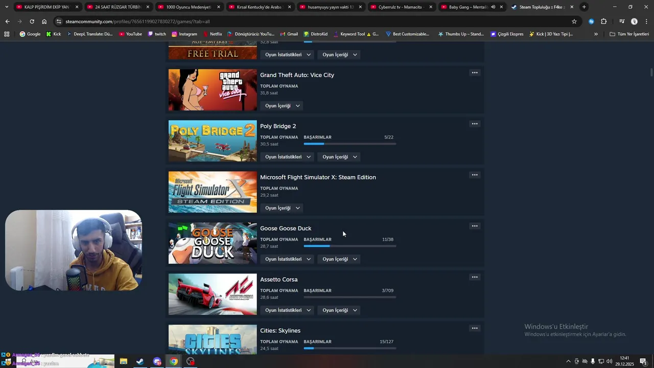
Task: Open Poly Bridge 2 game thumbnail
Action: click(x=213, y=141)
